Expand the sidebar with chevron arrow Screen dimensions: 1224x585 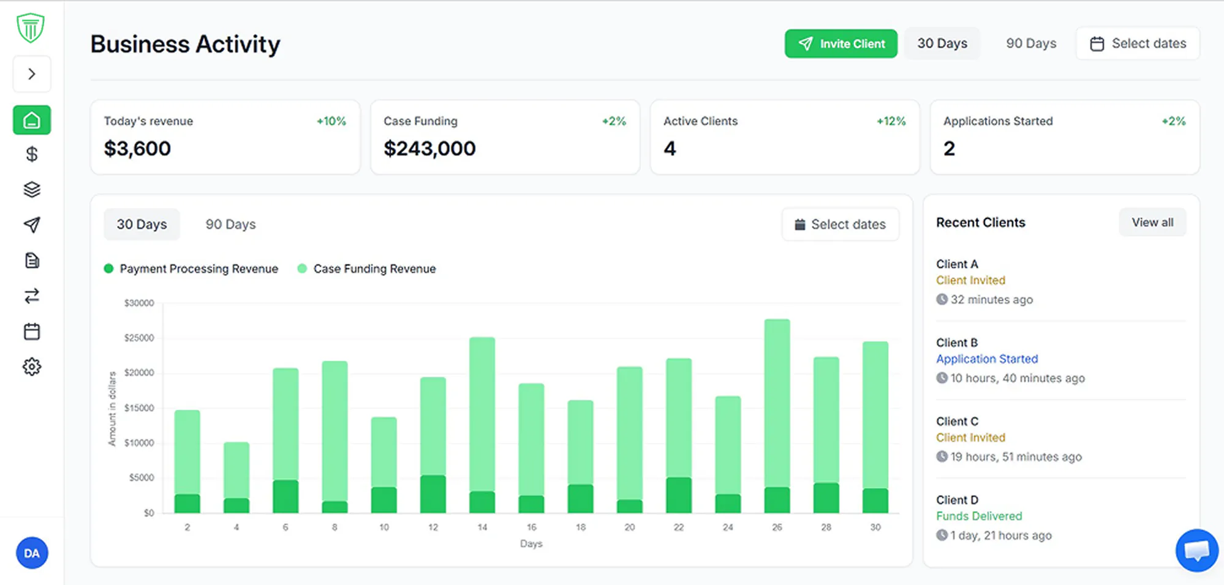(32, 74)
